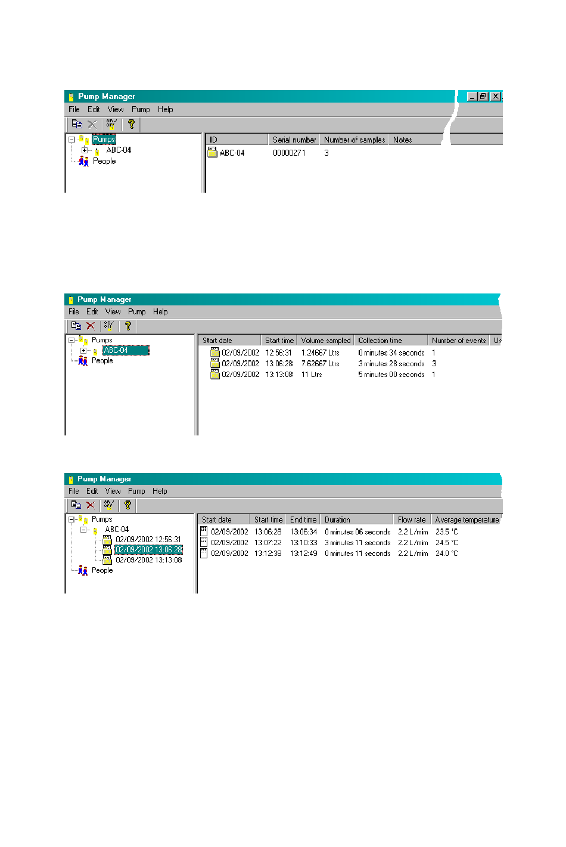Open the View menu in the top window
The image size is (566, 847).
click(116, 110)
